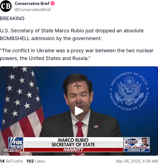158x164 pixels.
Task: Click the red HANNITY strip in lower third
Action: coord(73,150)
